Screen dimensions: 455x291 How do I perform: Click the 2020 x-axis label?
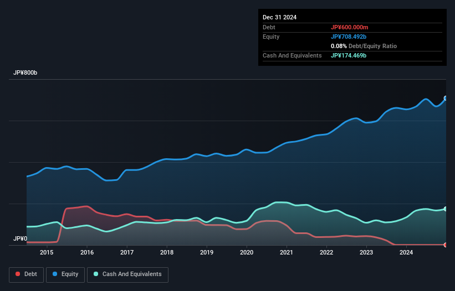[247, 252]
